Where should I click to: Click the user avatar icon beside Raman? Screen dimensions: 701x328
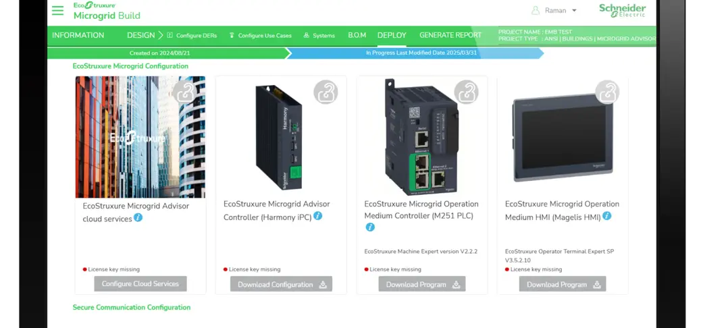coord(535,10)
